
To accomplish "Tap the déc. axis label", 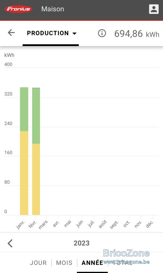I will [x=150, y=224].
